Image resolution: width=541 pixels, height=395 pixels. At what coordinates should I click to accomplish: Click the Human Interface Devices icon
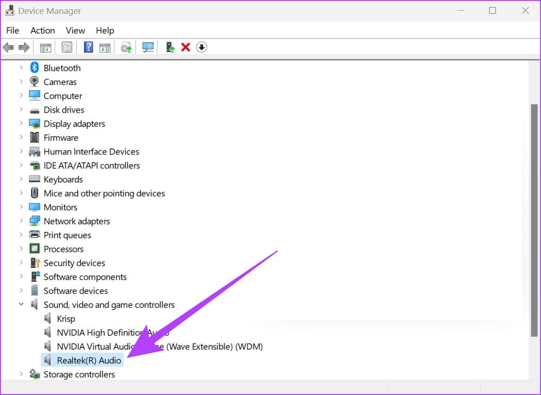(x=34, y=151)
